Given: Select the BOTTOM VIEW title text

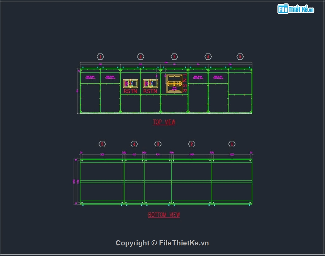Looking at the screenshot, I should pyautogui.click(x=164, y=215).
